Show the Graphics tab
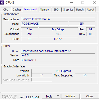The image size is (99, 100). (68, 10)
